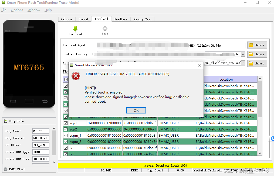Select the scp1 begin address 0x0000000017f00000
Screen dimensions: 274x176
coord(104,123)
